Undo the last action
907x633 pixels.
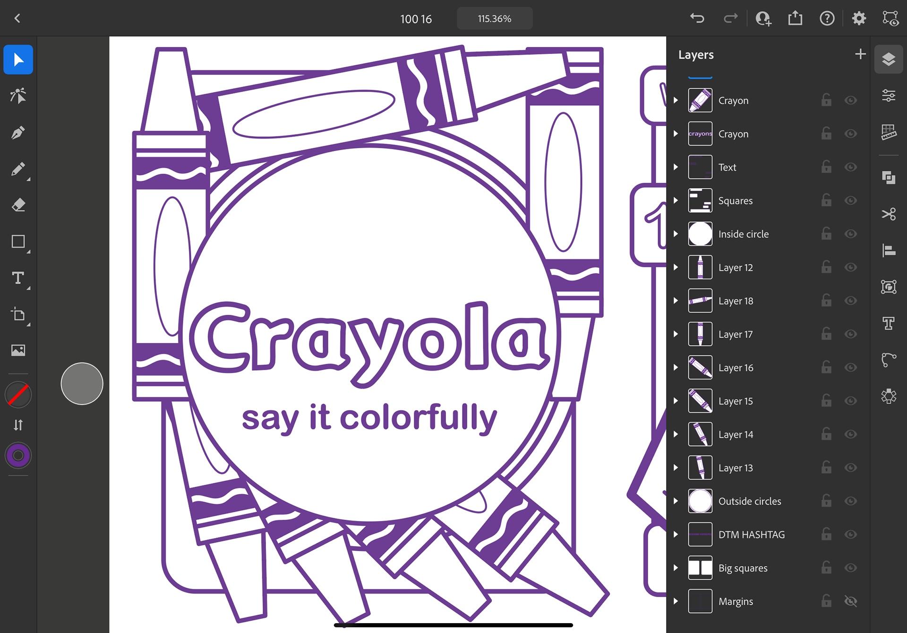pos(697,18)
